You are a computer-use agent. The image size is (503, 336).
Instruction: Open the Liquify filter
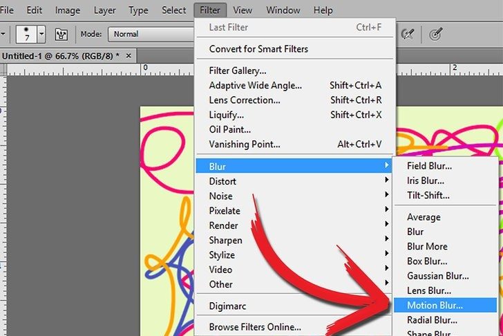[227, 115]
